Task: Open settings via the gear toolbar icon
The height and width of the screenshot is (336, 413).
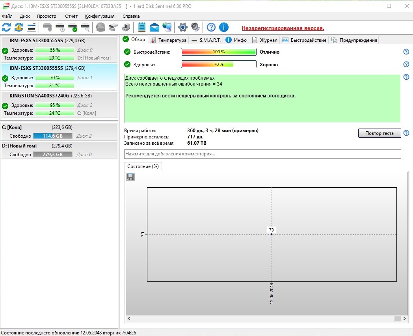Action: click(182, 27)
